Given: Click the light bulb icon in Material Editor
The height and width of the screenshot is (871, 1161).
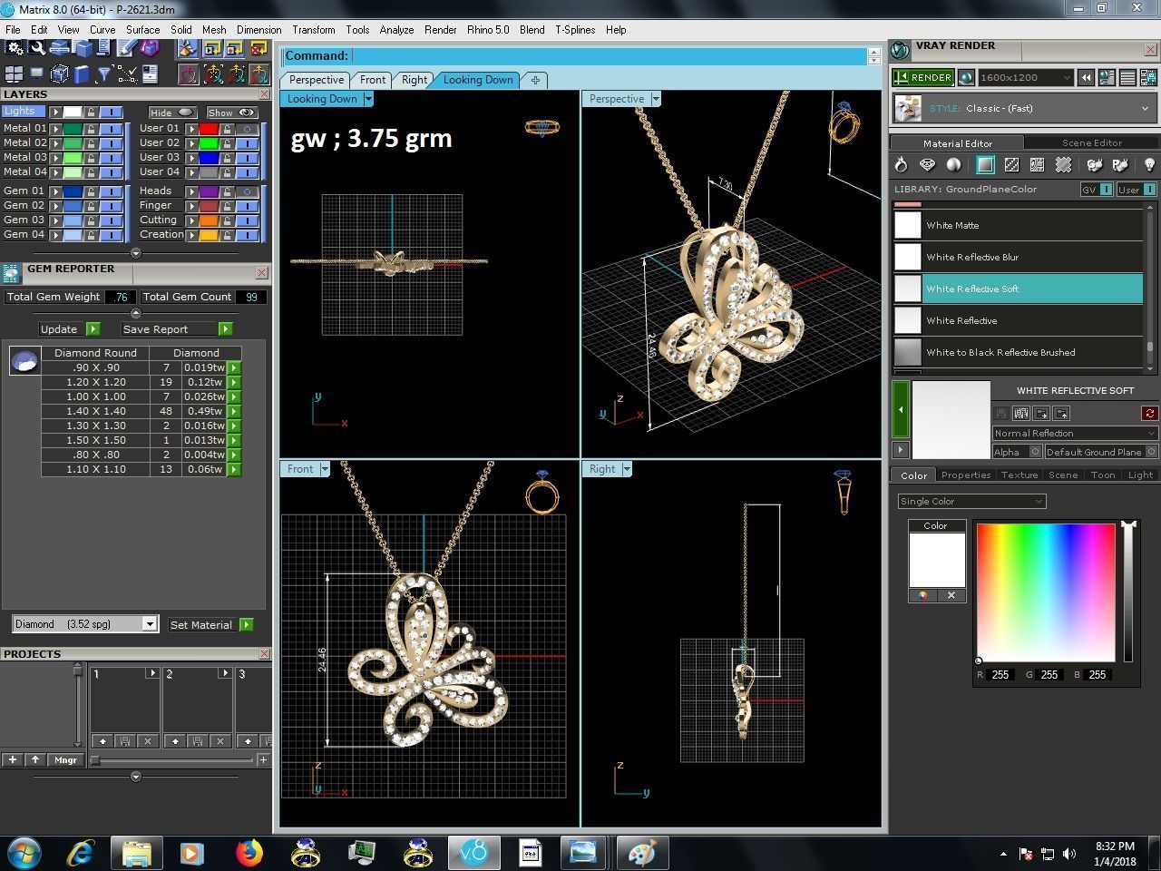Looking at the screenshot, I should 1149,164.
